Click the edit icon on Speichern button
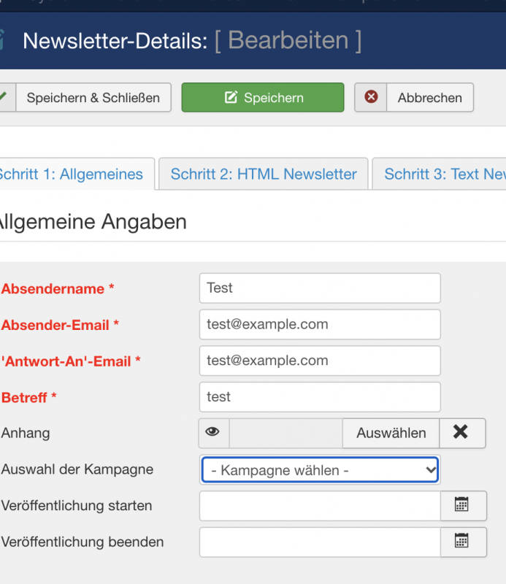 click(231, 98)
